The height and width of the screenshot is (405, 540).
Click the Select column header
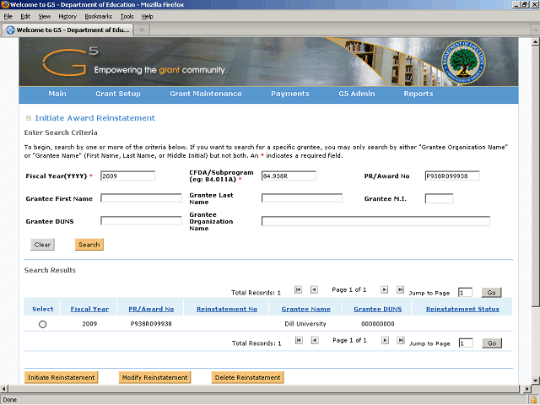click(43, 309)
